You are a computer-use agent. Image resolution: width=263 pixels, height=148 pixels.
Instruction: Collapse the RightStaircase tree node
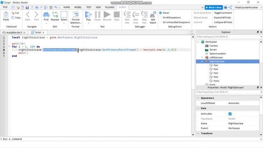202,61
